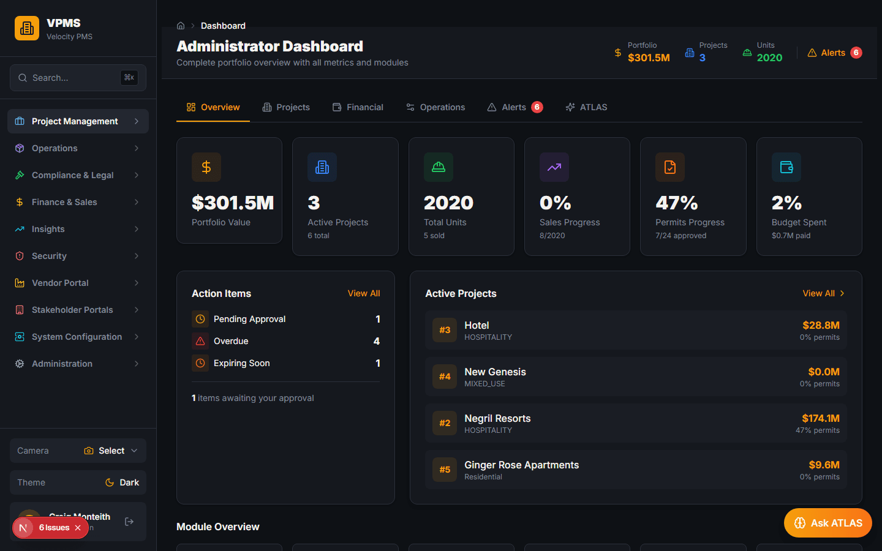Click View All in Action Items
882x551 pixels.
click(364, 293)
